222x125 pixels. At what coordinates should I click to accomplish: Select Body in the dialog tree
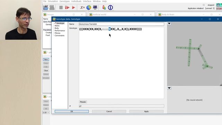[x=57, y=28]
